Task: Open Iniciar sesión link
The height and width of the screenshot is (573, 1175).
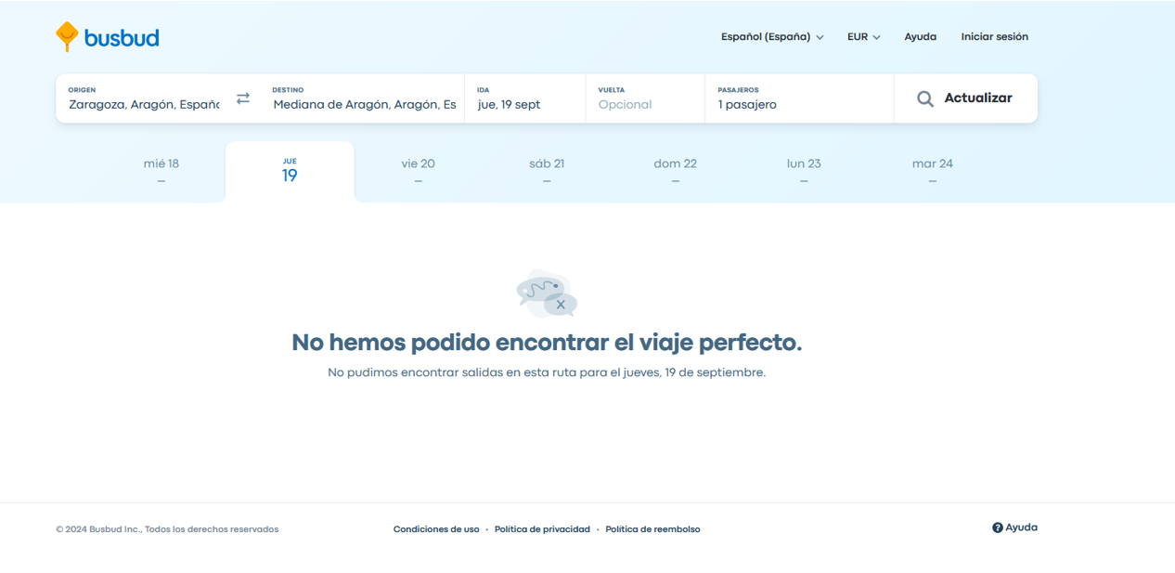Action: 994,37
